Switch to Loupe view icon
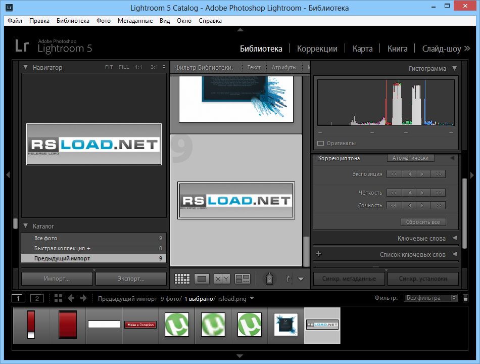Screen dimensions: 480x364 pyautogui.click(x=202, y=279)
